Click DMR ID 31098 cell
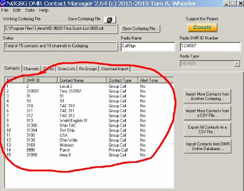The height and width of the screenshot is (191, 244). pyautogui.click(x=32, y=155)
